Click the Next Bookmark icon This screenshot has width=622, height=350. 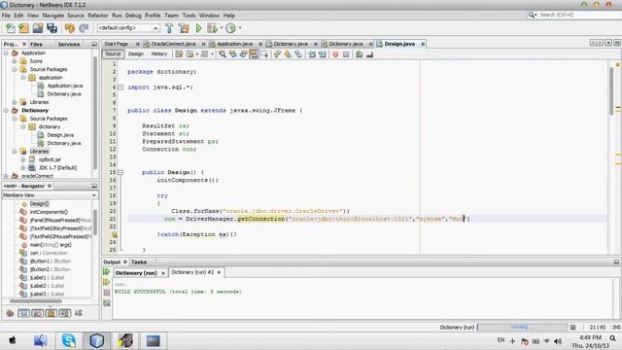288,54
